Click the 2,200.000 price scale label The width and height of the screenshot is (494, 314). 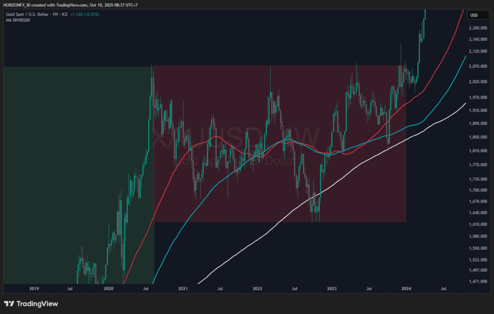point(477,28)
